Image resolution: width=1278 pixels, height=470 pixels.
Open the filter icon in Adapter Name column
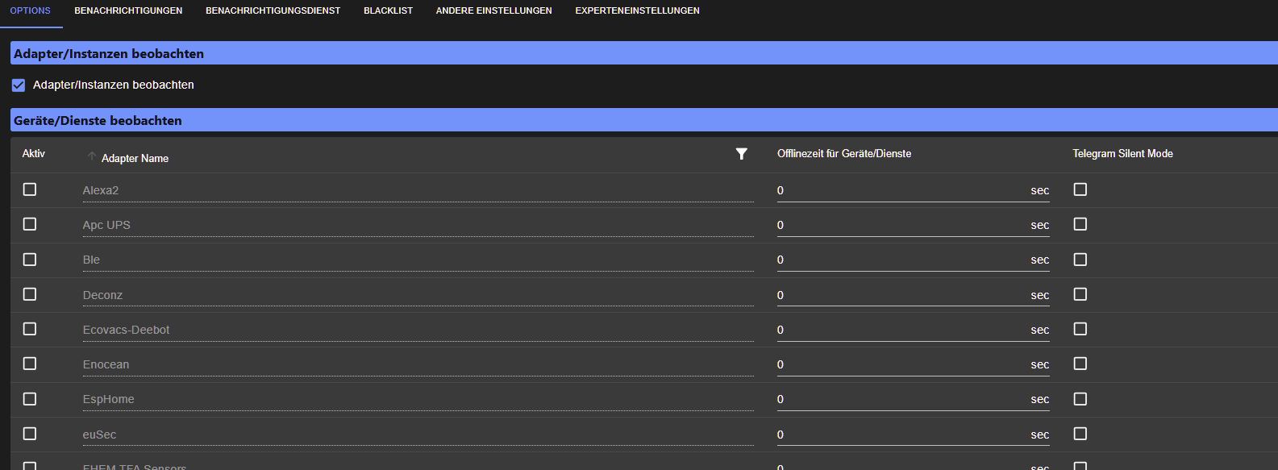742,154
